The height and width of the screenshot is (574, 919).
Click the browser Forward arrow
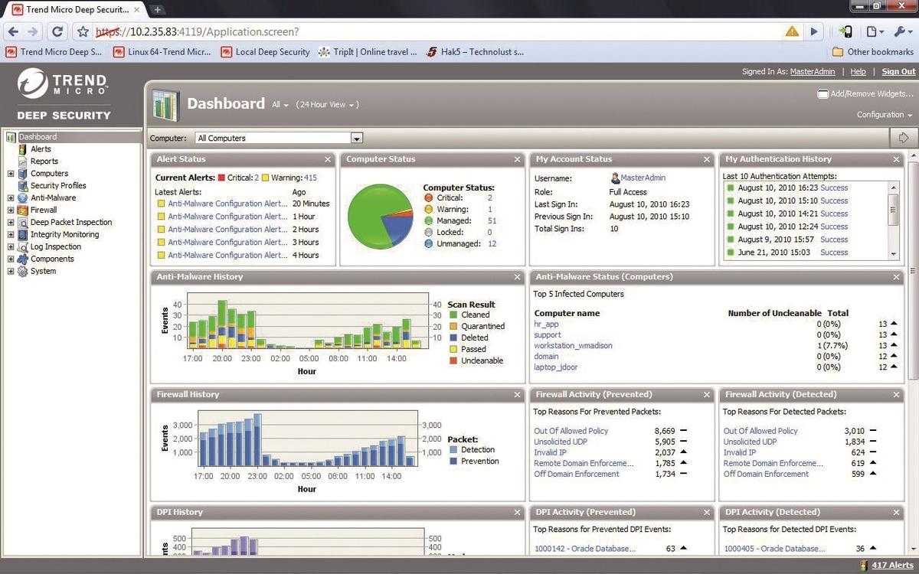(x=33, y=32)
